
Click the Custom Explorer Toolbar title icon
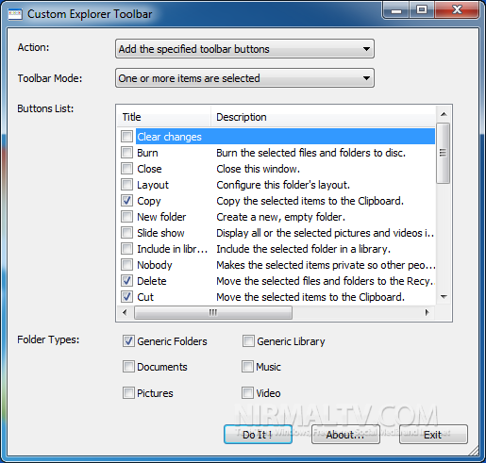pyautogui.click(x=15, y=15)
